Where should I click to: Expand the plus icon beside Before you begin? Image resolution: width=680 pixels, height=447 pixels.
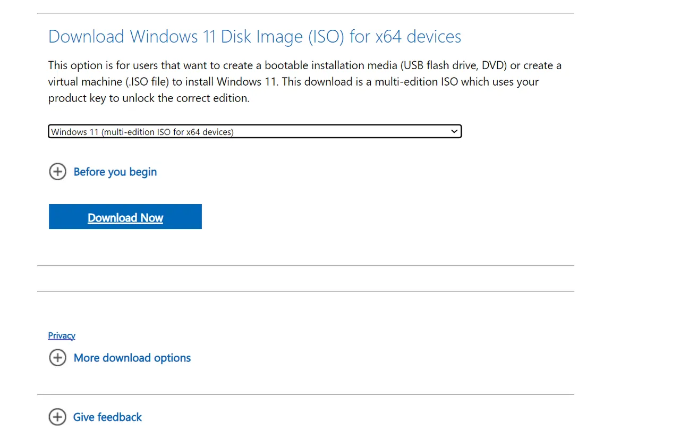pos(57,172)
